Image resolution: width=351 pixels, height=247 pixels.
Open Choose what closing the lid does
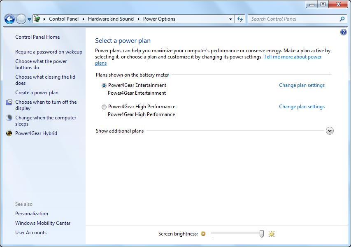45,80
